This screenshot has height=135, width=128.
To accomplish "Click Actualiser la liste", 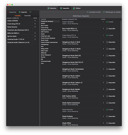I will point(94,12).
